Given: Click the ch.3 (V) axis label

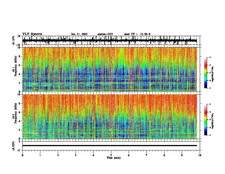Looking at the screenshot, I should (14, 146).
